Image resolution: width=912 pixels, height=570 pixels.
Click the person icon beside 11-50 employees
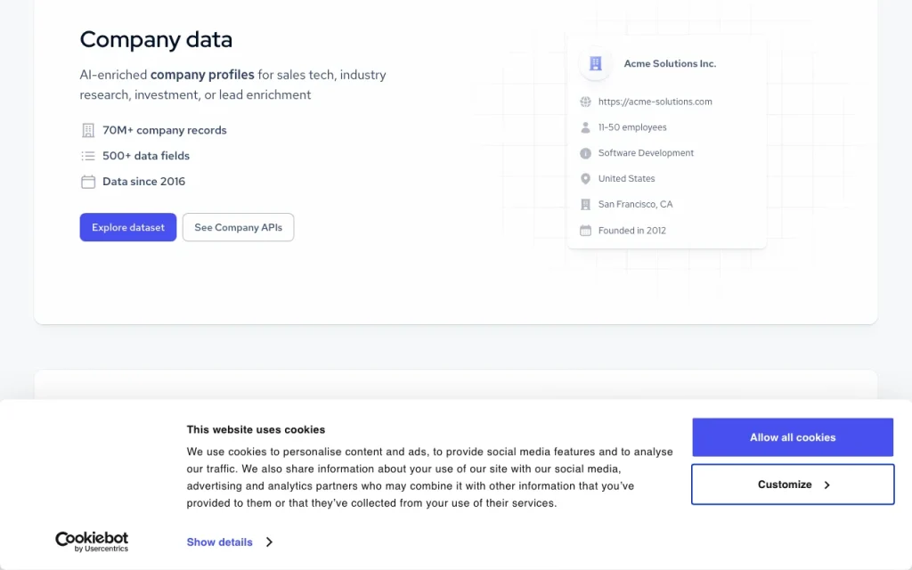tap(585, 127)
